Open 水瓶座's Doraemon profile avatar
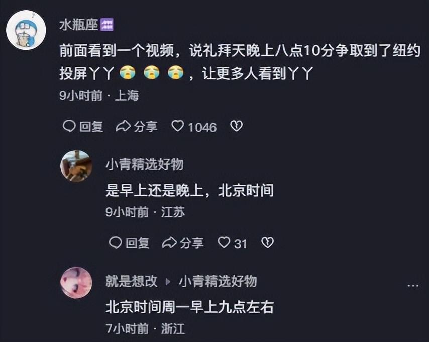 (x=26, y=30)
